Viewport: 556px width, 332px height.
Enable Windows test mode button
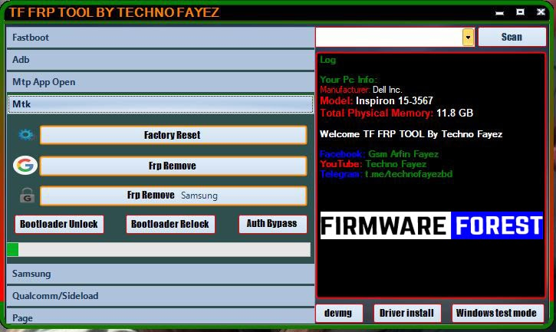[x=497, y=313]
